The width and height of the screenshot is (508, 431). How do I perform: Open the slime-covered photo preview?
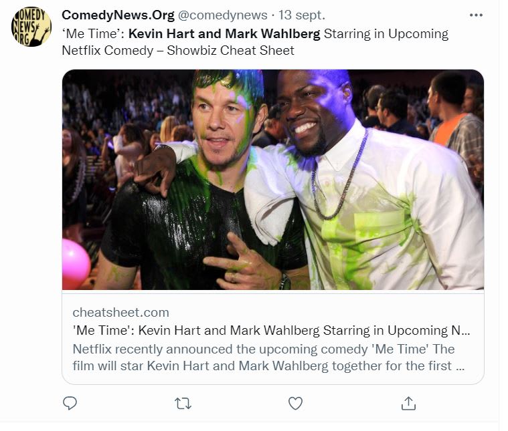pos(273,179)
